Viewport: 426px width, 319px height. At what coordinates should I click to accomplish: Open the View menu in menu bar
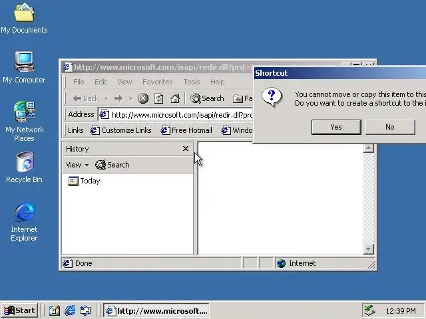(x=124, y=82)
